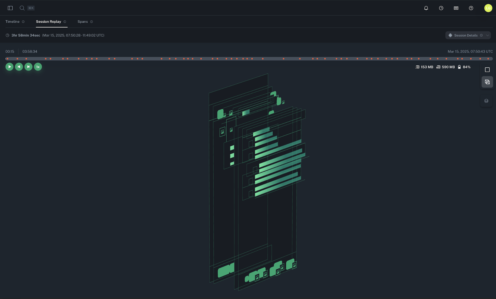Viewport: 496px width, 299px height.
Task: View keyboard shortcuts from the top bar
Action: (x=456, y=8)
